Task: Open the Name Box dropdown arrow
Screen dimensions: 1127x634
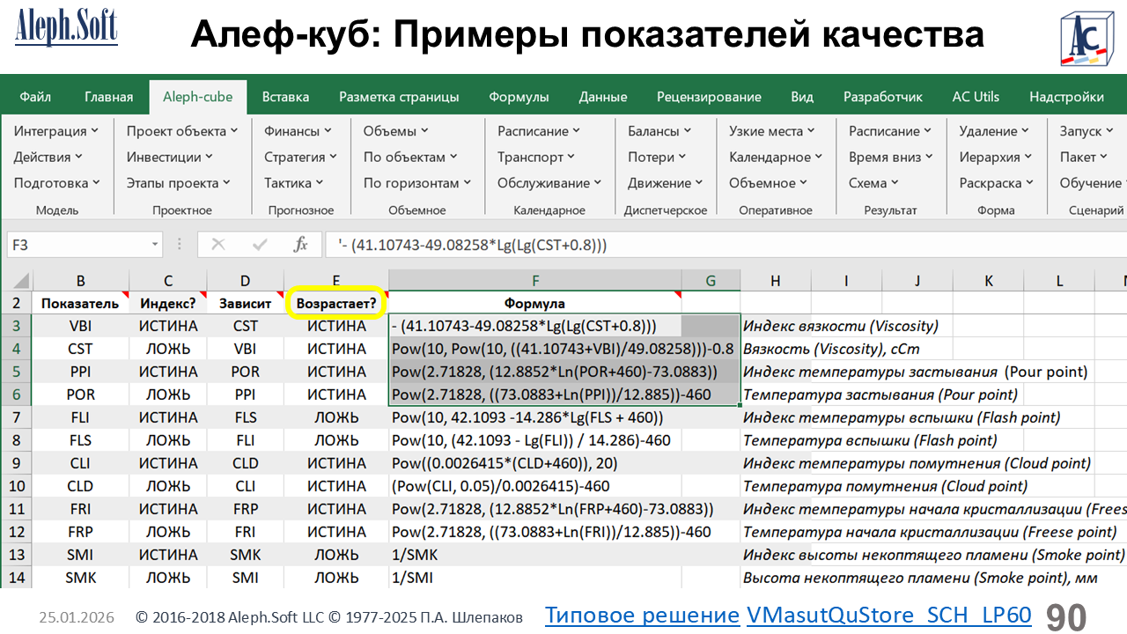Action: pos(155,245)
